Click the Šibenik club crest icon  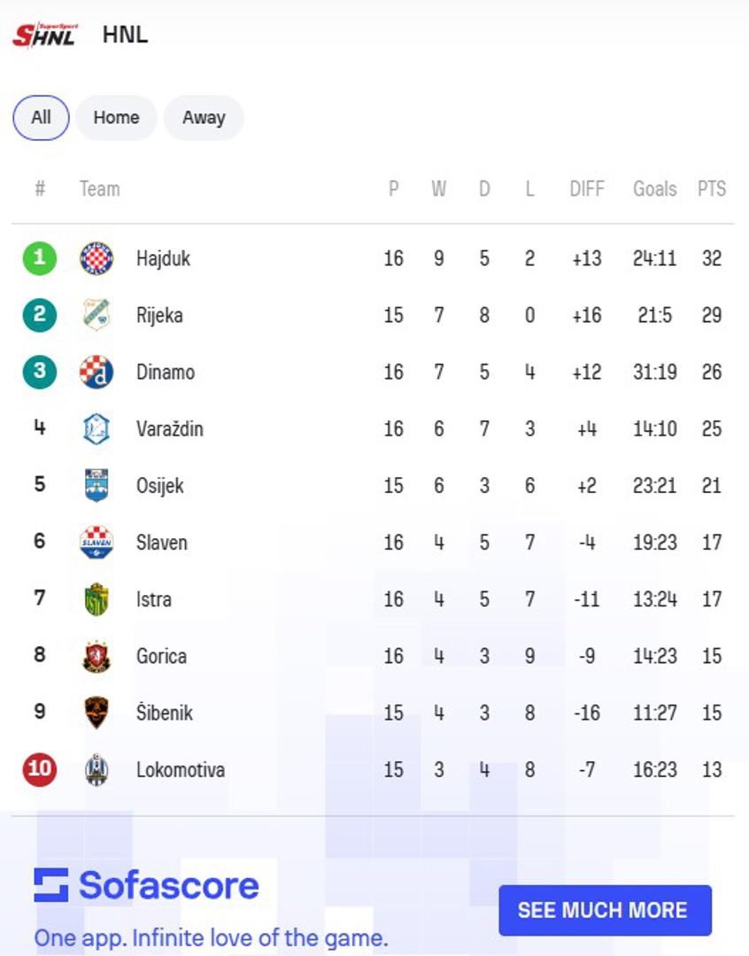click(x=97, y=713)
